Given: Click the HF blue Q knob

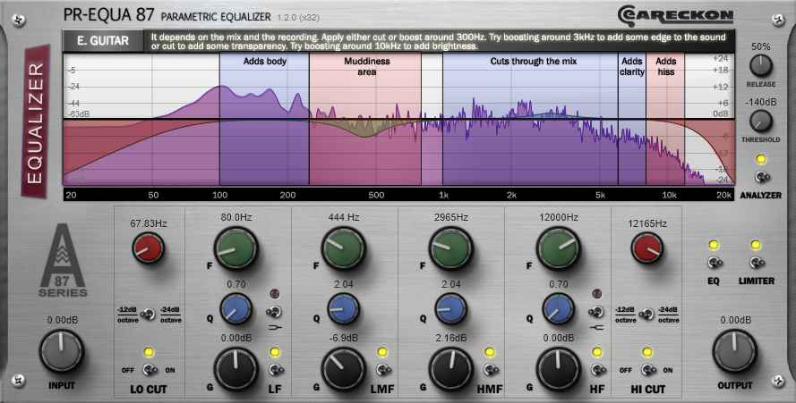Looking at the screenshot, I should (559, 308).
